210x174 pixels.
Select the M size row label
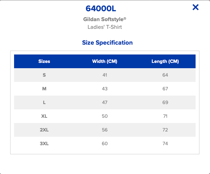(44, 89)
